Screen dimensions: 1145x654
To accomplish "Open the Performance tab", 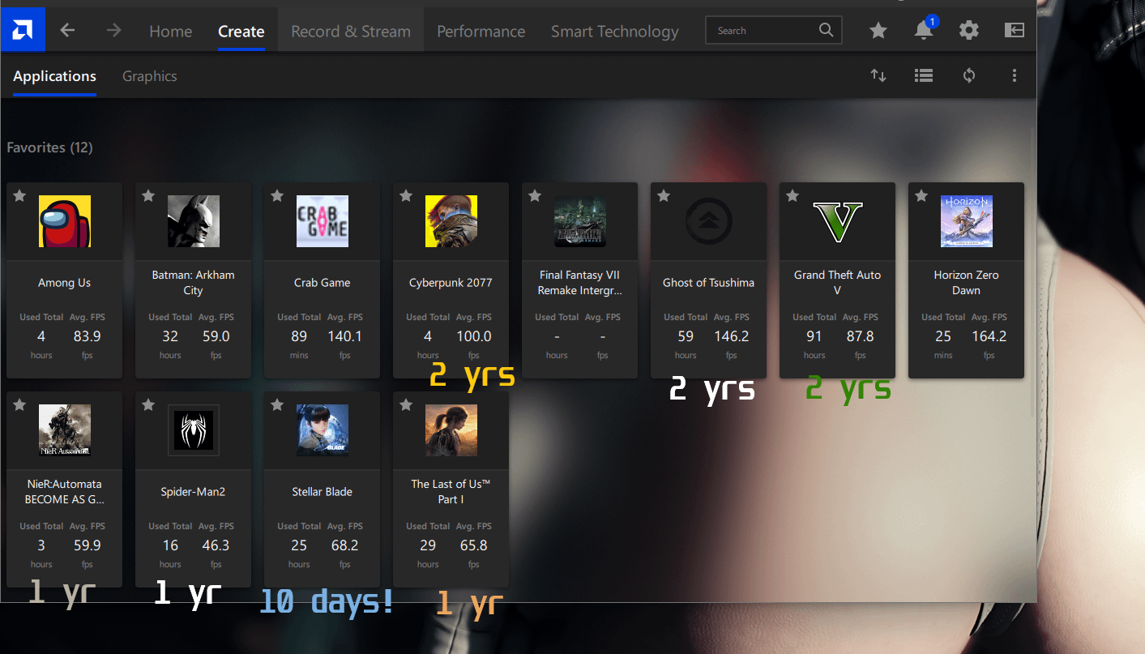I will [481, 32].
